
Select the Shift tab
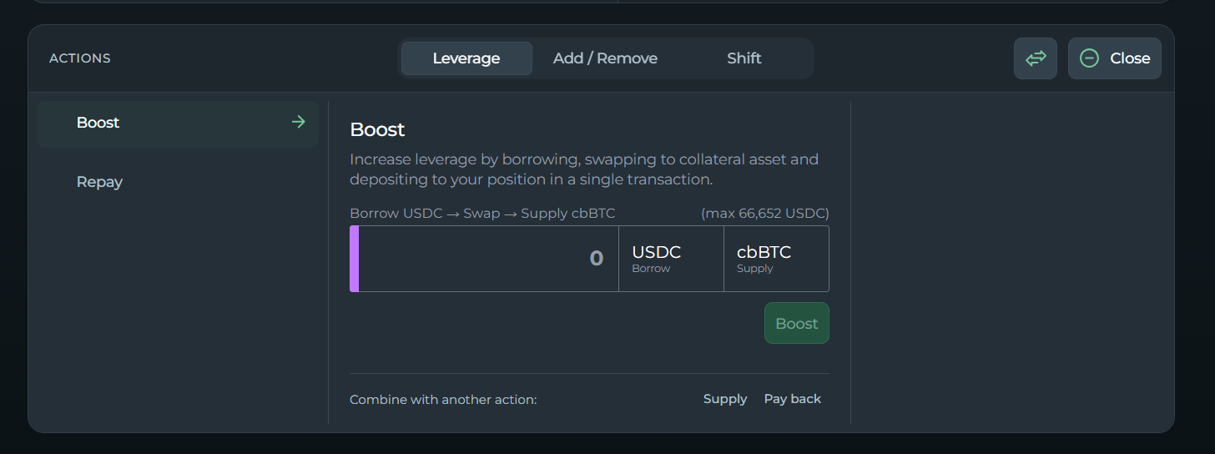(744, 58)
